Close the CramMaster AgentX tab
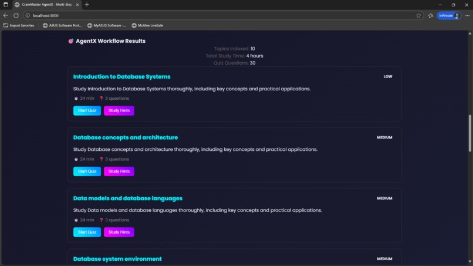This screenshot has width=473, height=266. coord(77,5)
